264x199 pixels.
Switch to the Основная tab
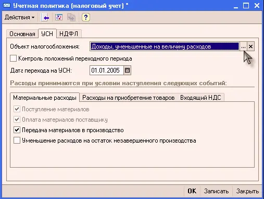click(x=22, y=34)
